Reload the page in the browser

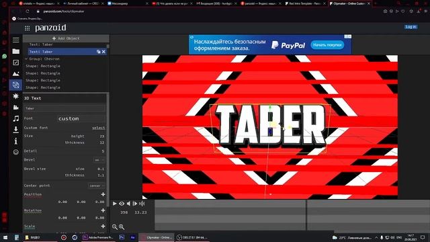28,11
